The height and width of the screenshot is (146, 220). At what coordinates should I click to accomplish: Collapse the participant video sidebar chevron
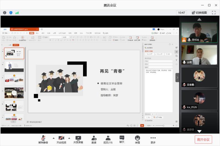point(177,78)
